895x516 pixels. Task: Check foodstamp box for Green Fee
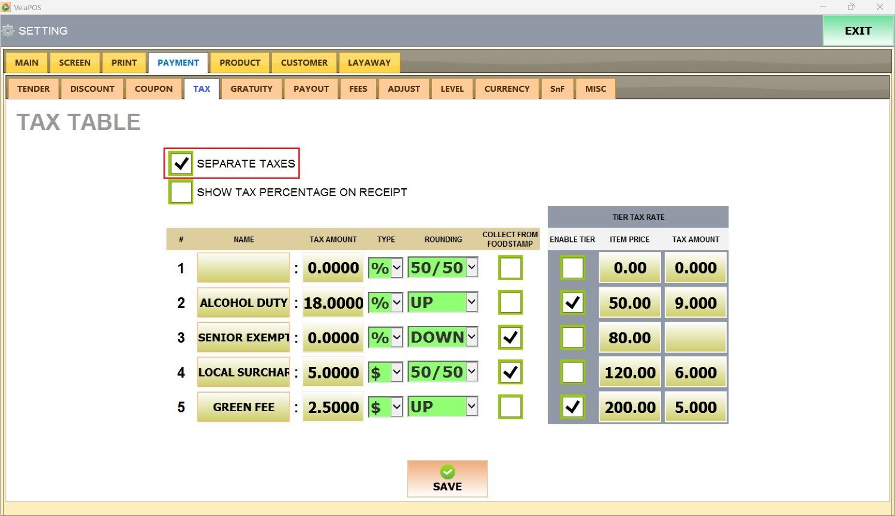[x=510, y=407]
